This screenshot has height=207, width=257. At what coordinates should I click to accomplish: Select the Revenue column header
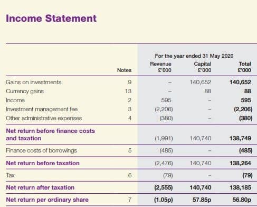160,67
